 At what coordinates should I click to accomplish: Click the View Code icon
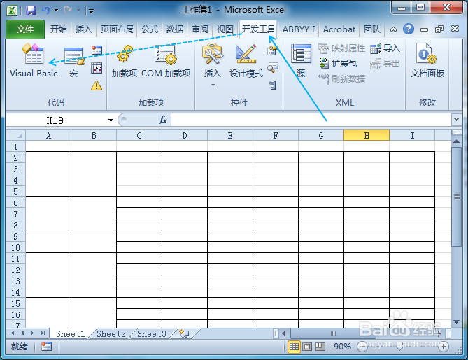pos(273,68)
